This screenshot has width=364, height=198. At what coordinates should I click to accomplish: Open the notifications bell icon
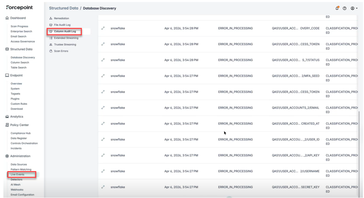pyautogui.click(x=337, y=8)
